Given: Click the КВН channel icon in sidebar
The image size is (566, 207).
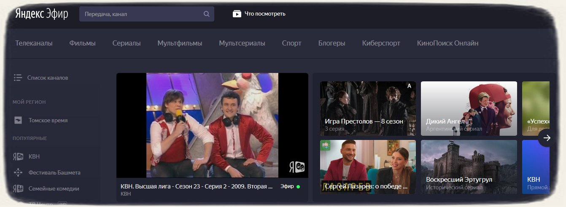Looking at the screenshot, I should [x=18, y=157].
